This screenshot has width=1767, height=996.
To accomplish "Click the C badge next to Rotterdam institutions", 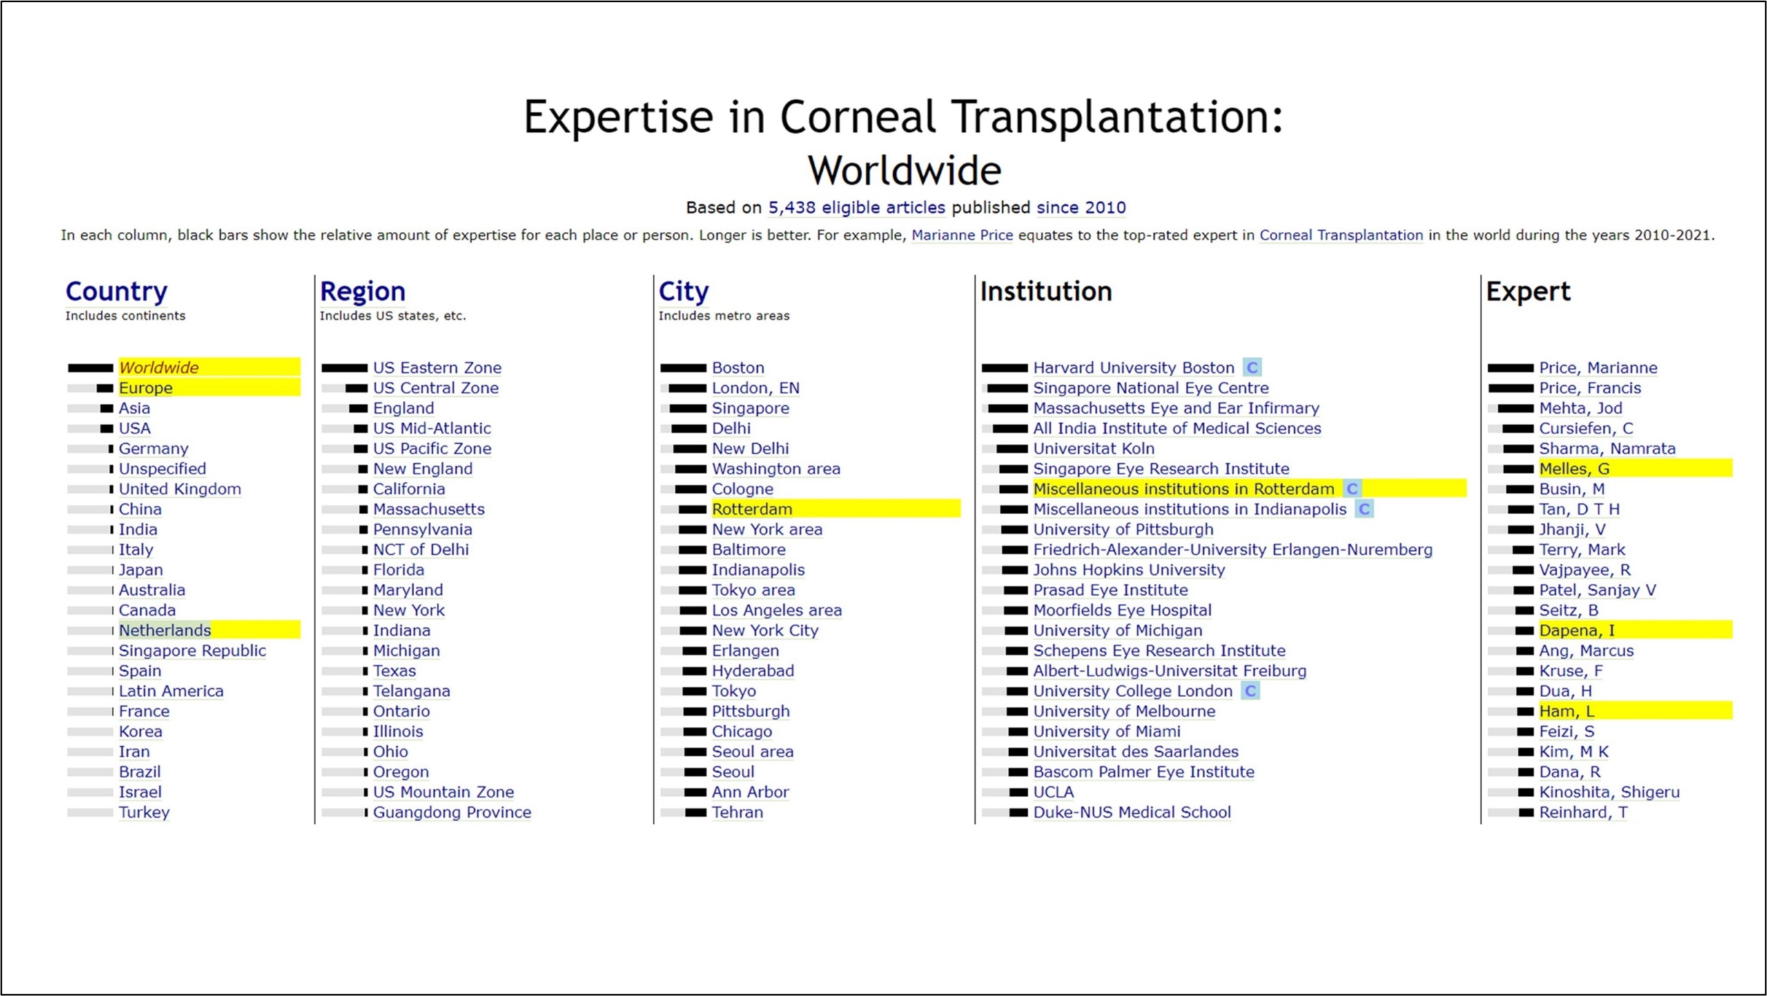I will click(1351, 489).
